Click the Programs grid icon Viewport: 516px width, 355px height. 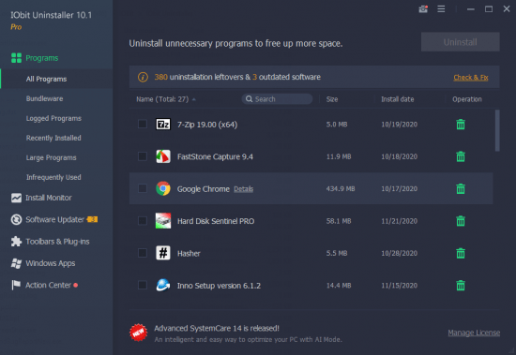click(16, 58)
